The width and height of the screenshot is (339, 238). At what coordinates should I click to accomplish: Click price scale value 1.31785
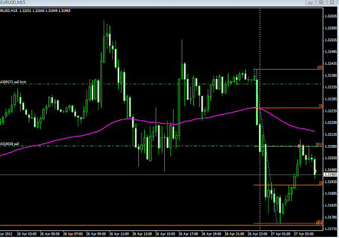coord(331,217)
